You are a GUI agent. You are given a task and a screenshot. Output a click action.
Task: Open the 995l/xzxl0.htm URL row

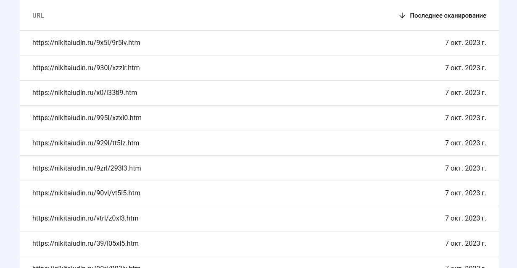[x=87, y=118]
